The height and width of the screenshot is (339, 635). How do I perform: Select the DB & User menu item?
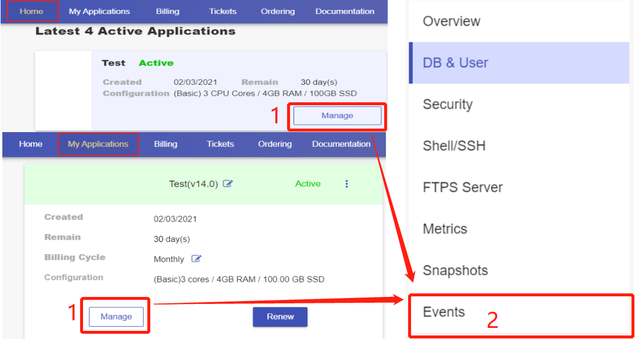(x=455, y=63)
